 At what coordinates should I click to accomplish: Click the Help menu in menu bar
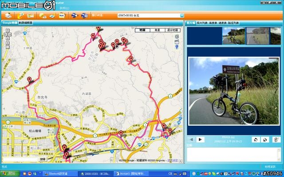(64, 8)
